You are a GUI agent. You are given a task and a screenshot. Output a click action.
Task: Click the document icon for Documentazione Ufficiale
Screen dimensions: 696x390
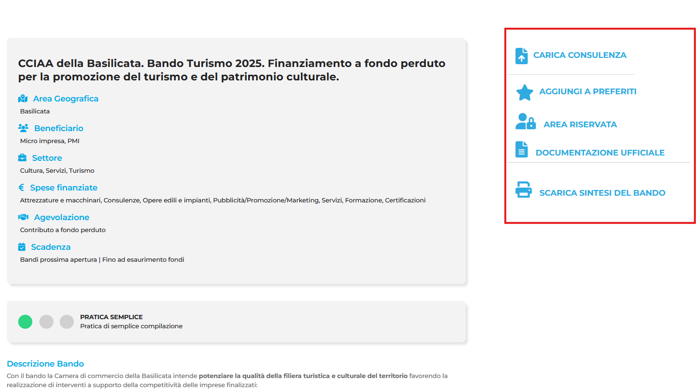pos(521,149)
